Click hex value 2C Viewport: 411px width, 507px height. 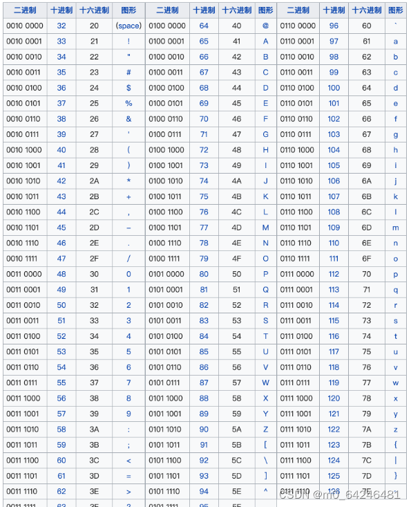click(x=94, y=212)
